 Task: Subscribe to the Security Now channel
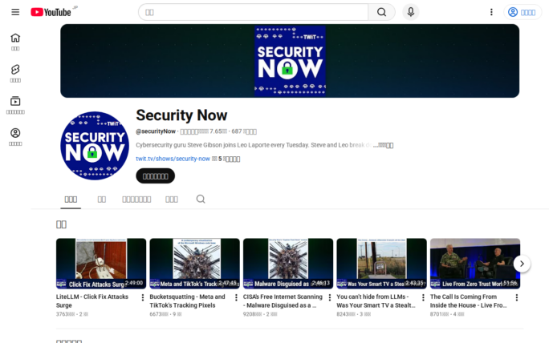[155, 176]
